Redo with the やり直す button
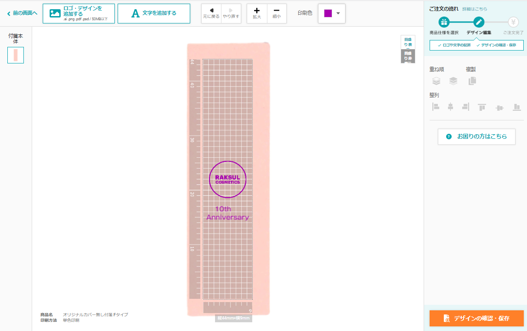The height and width of the screenshot is (331, 527). (231, 13)
